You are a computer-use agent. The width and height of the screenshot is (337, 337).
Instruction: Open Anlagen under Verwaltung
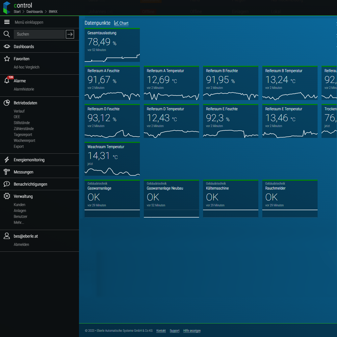click(20, 211)
